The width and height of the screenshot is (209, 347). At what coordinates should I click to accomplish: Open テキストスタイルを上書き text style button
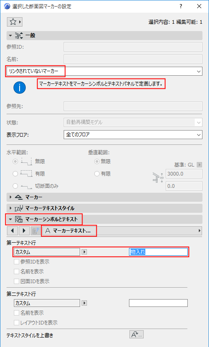point(136,335)
